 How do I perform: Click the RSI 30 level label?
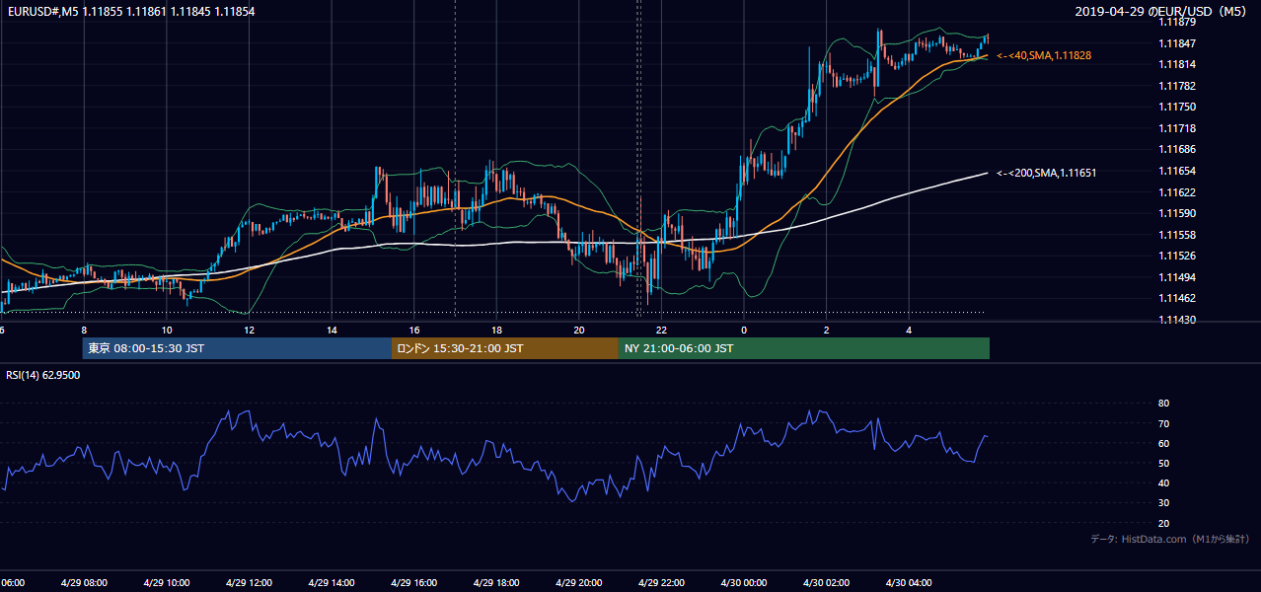[1164, 503]
